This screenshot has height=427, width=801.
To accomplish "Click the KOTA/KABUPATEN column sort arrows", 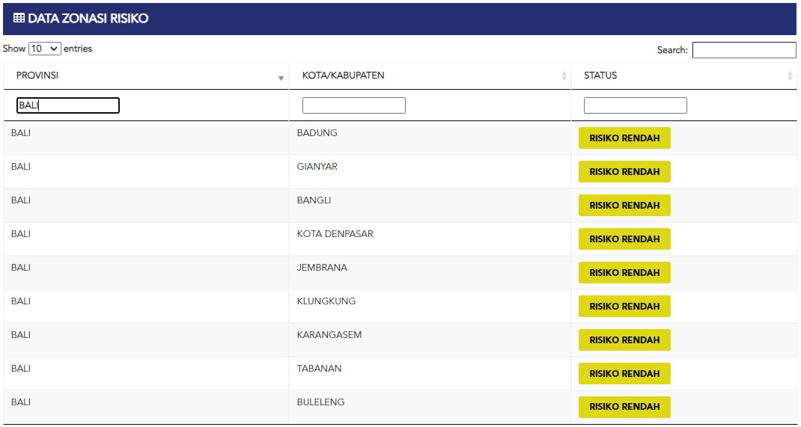I will click(564, 76).
